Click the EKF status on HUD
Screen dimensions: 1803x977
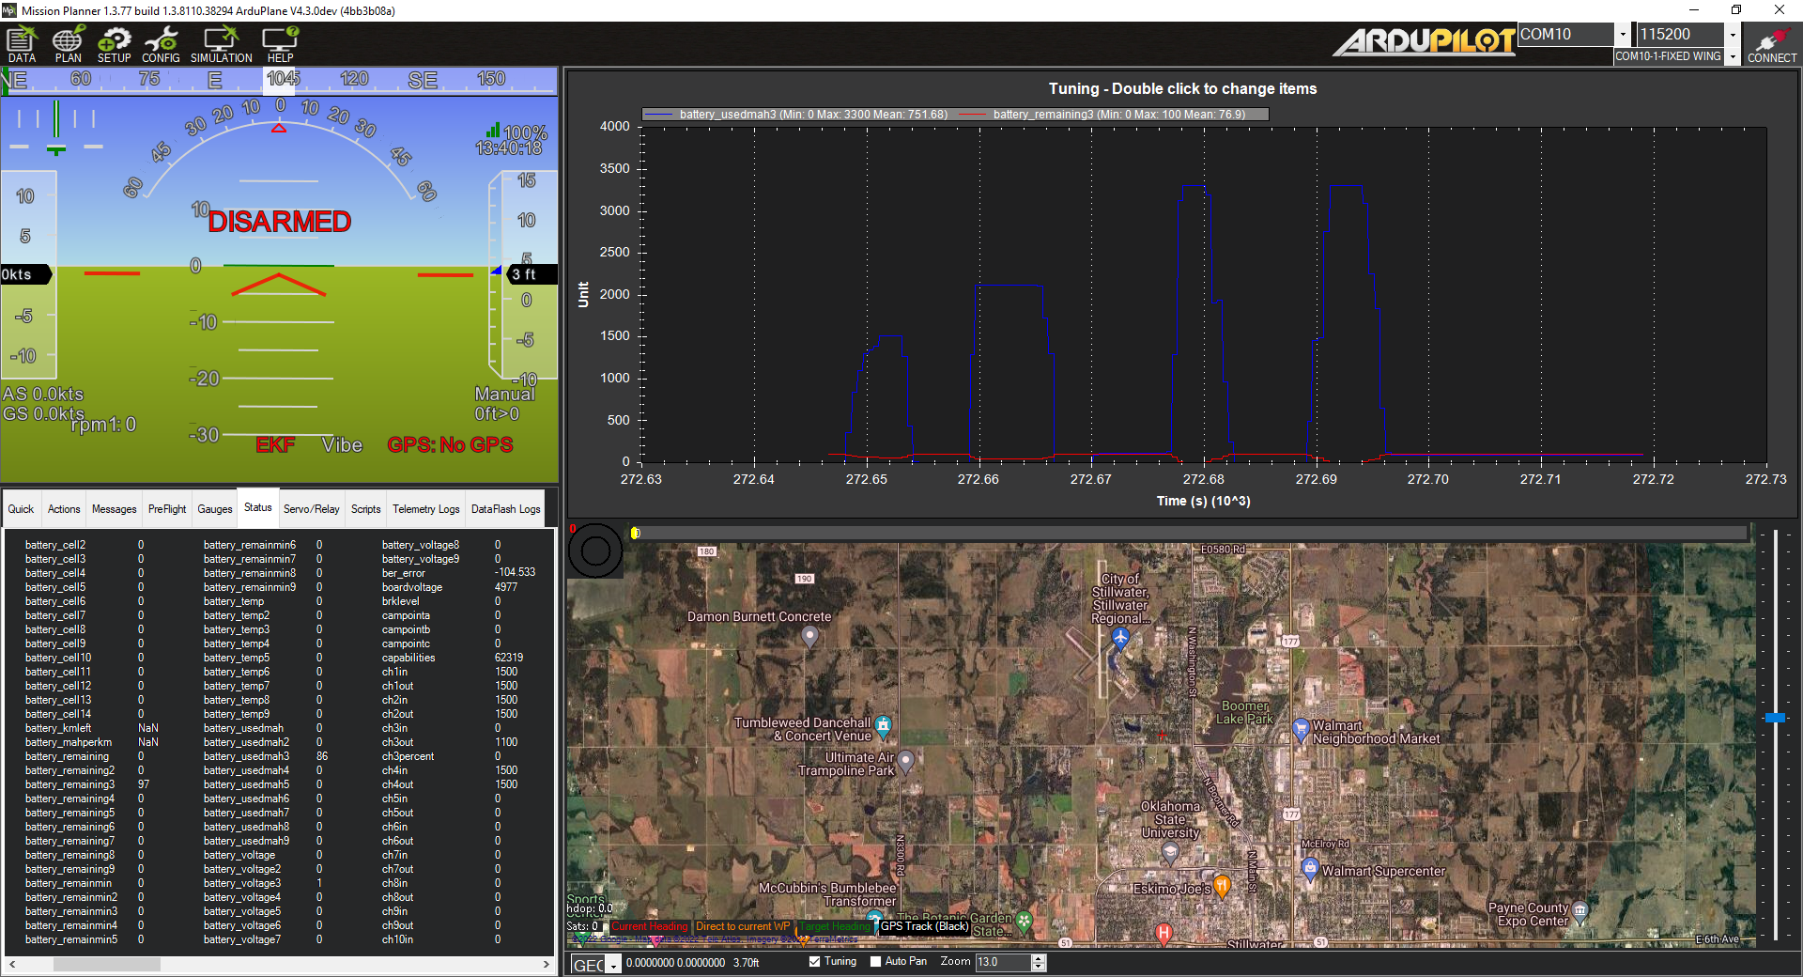[275, 445]
